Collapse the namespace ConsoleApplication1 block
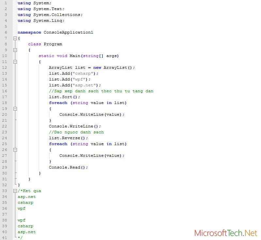The width and height of the screenshot is (261, 240). click(15, 38)
